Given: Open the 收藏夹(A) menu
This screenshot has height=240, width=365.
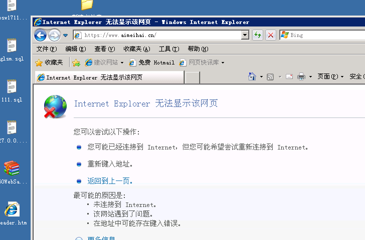Looking at the screenshot, I should click(x=137, y=49).
